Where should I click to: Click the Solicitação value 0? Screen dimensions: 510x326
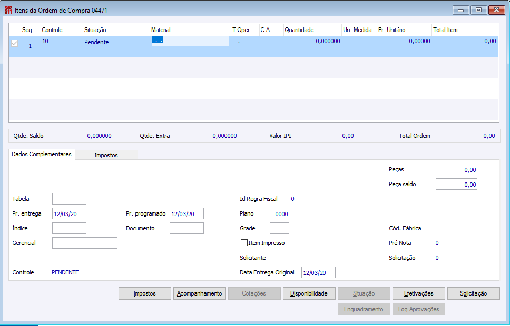pyautogui.click(x=437, y=258)
